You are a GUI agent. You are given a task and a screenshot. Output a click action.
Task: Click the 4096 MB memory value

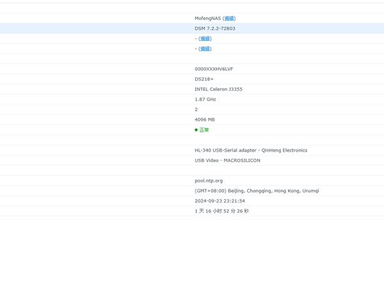205,120
